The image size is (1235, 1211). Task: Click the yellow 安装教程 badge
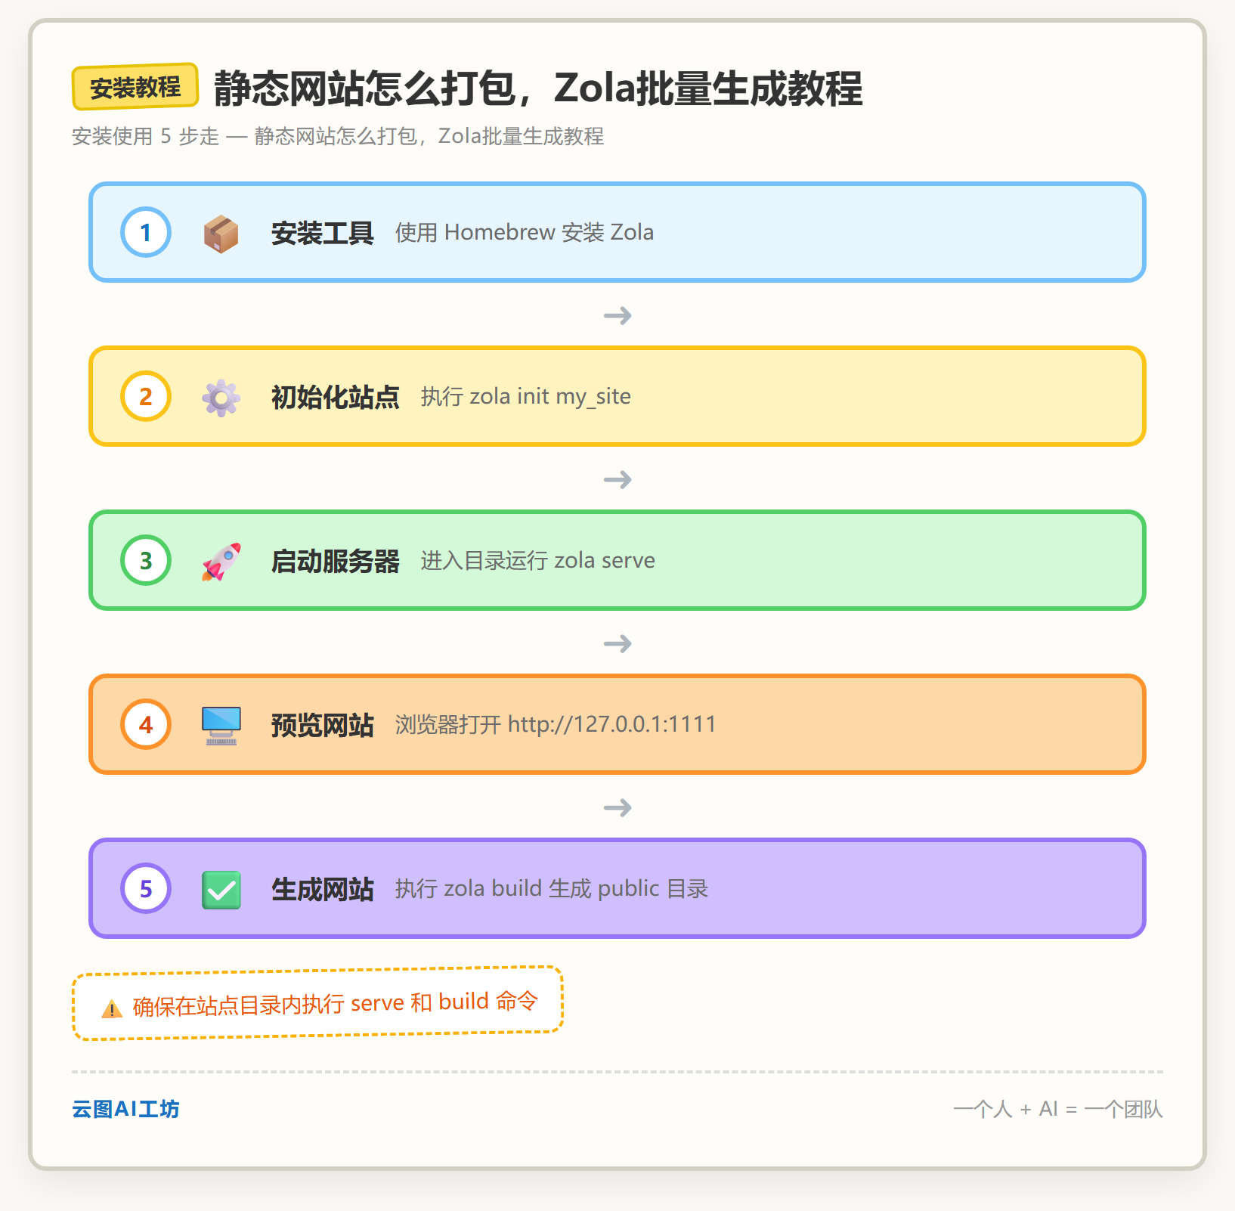[135, 87]
